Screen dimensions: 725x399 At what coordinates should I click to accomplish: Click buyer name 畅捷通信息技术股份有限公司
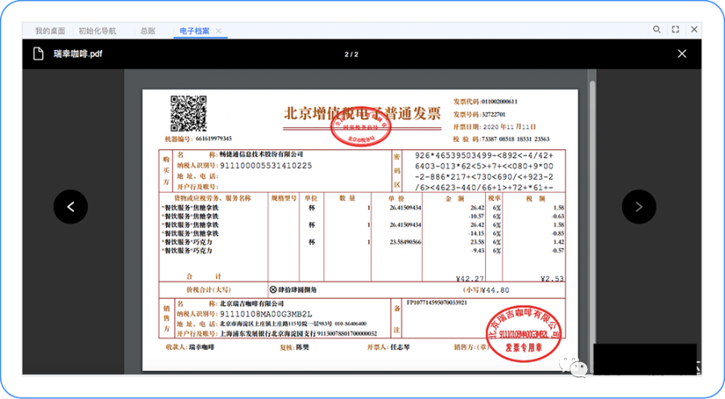tap(261, 154)
